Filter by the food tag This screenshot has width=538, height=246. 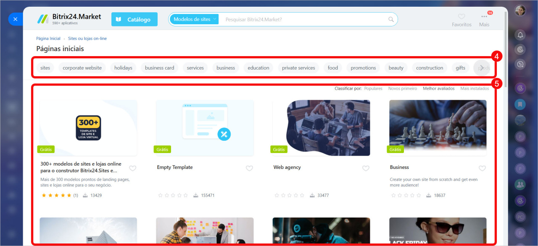pos(333,68)
